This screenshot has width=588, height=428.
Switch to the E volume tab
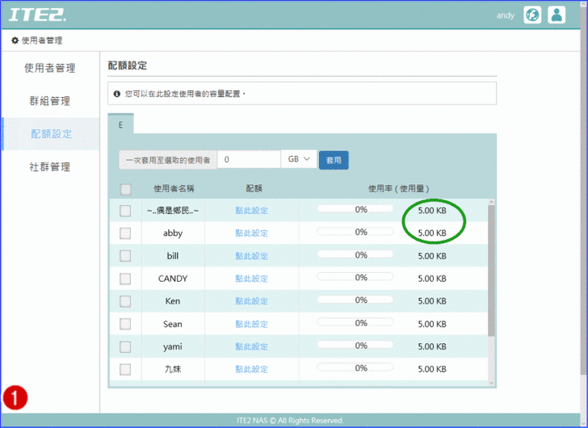click(x=120, y=125)
